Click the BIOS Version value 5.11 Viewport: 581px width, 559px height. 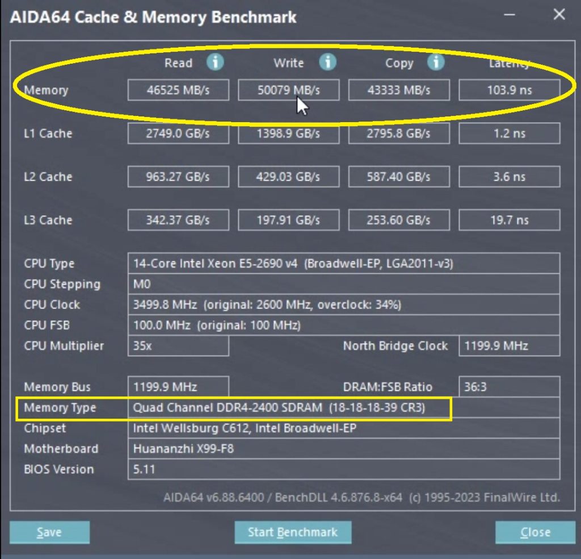pyautogui.click(x=344, y=469)
